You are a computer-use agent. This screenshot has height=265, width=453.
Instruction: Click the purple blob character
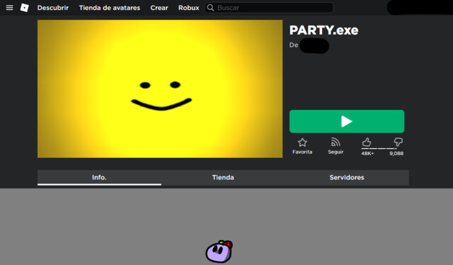[219, 252]
